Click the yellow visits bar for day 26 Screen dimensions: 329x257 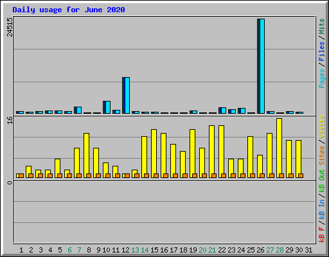[260, 166]
